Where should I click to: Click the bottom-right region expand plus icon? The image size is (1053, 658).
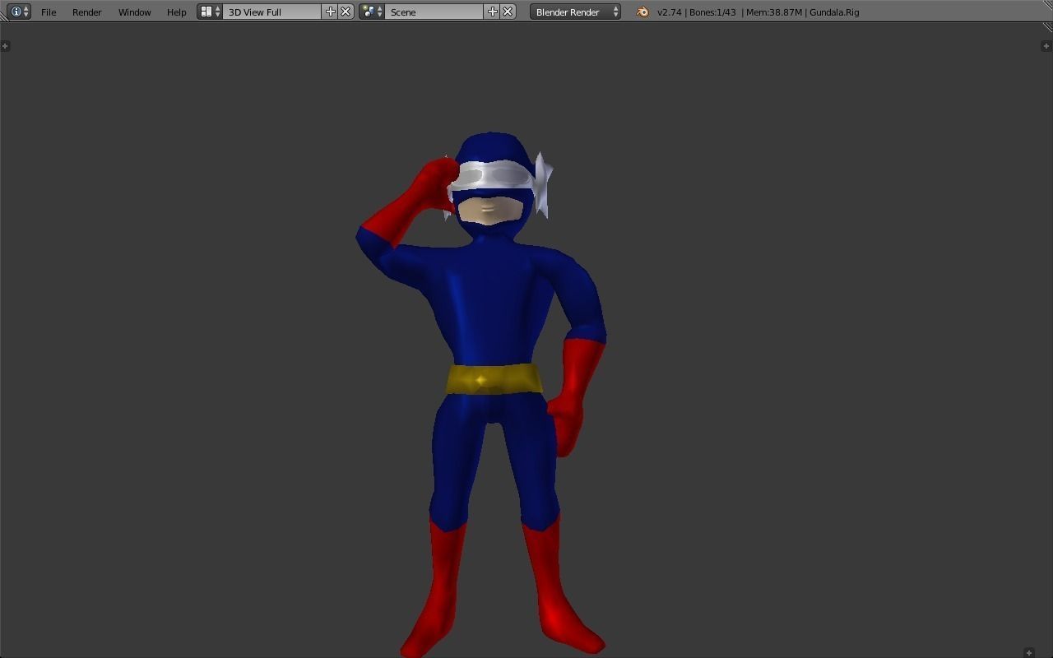click(1028, 652)
